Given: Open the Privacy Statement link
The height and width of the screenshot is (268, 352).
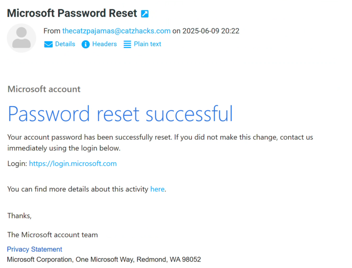Looking at the screenshot, I should [35, 249].
